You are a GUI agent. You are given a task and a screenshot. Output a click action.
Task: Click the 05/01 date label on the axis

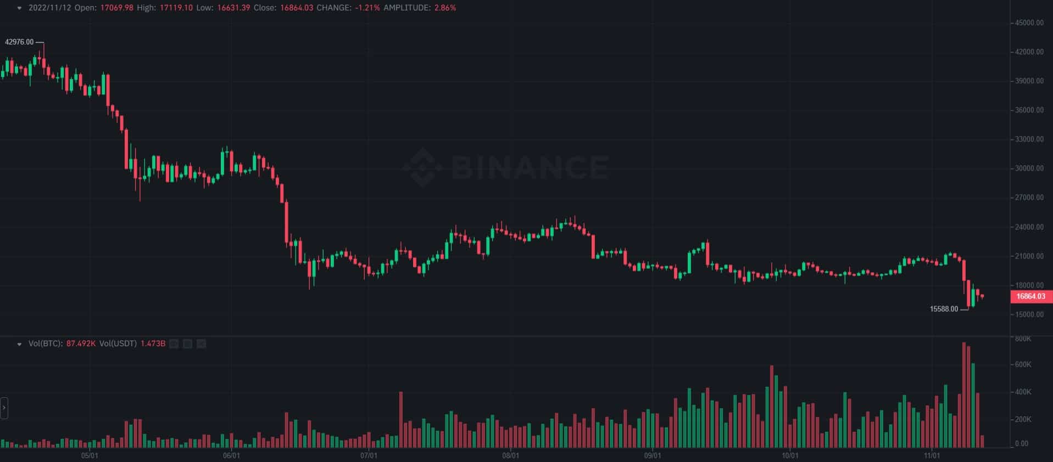click(90, 454)
